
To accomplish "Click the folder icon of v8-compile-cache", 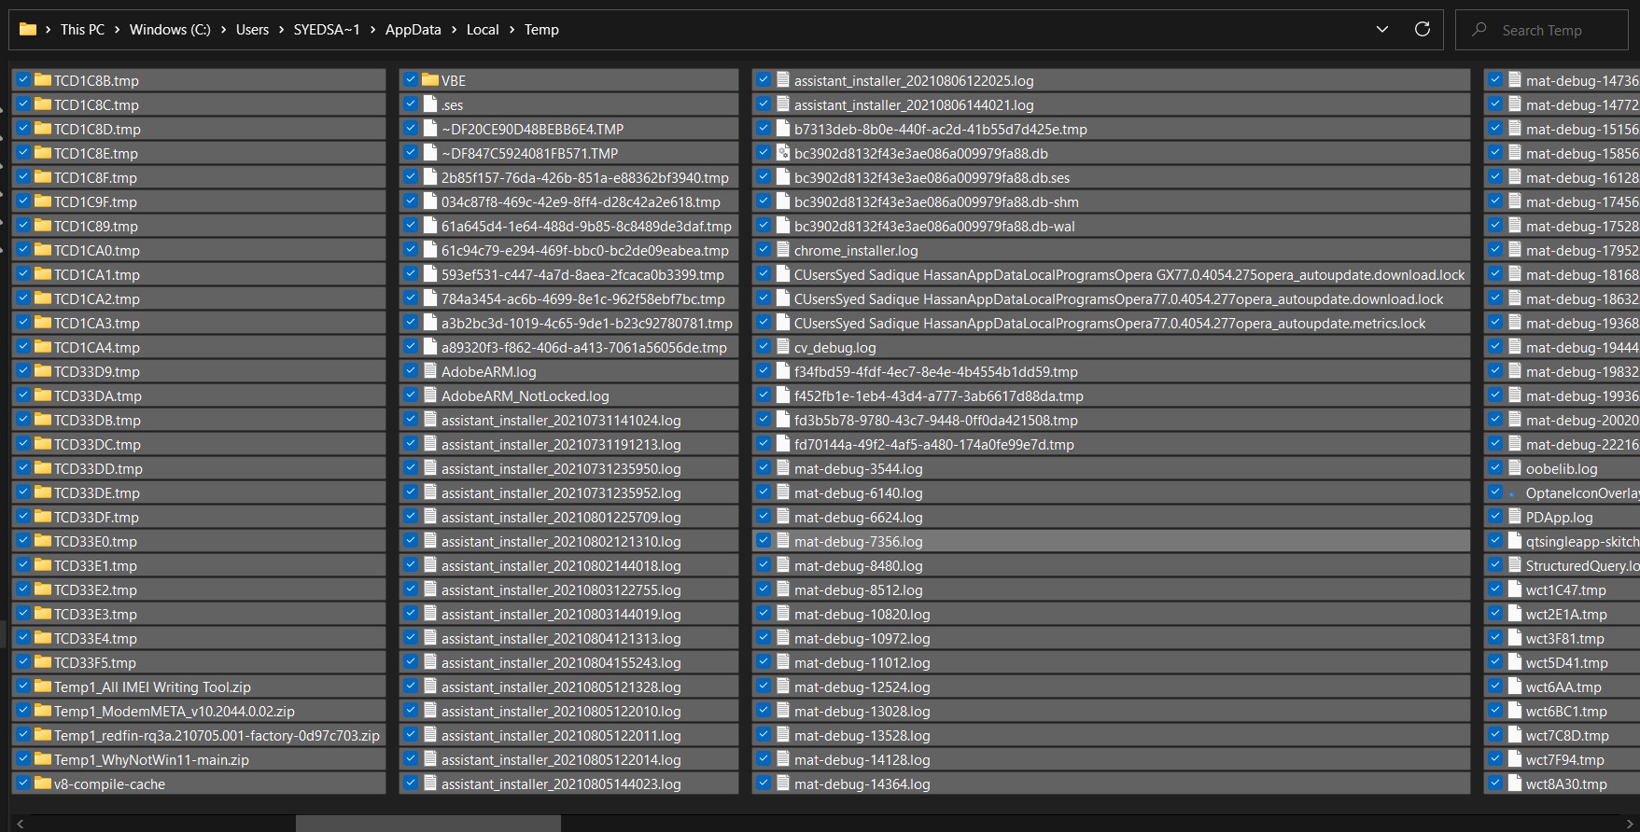I will tap(42, 783).
